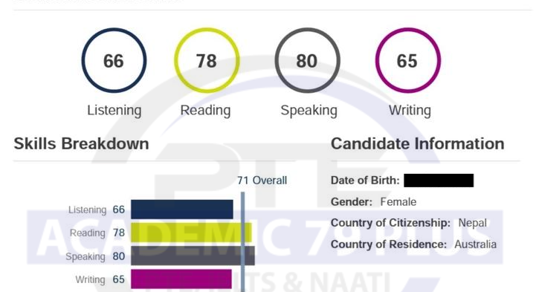
Task: Click the Listening score circle showing 66
Action: tap(114, 60)
